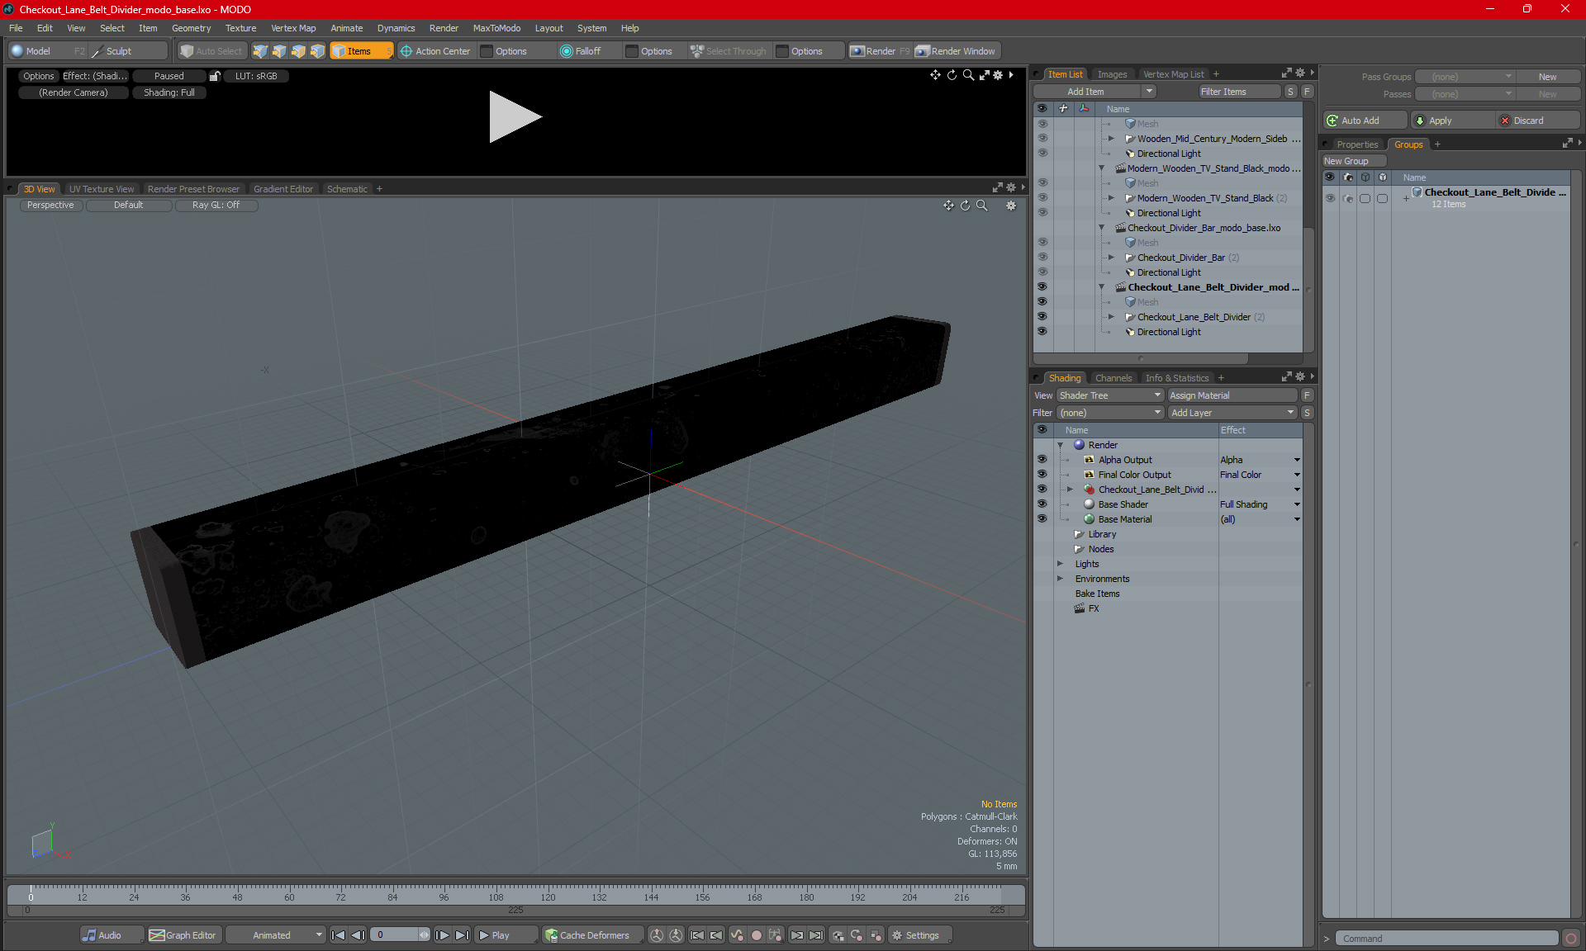Click the Render F9 button
This screenshot has width=1586, height=951.
880,51
